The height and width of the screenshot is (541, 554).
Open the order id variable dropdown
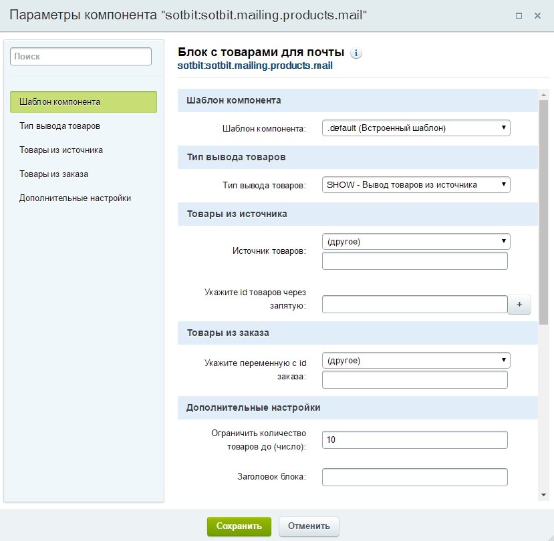[x=416, y=361]
